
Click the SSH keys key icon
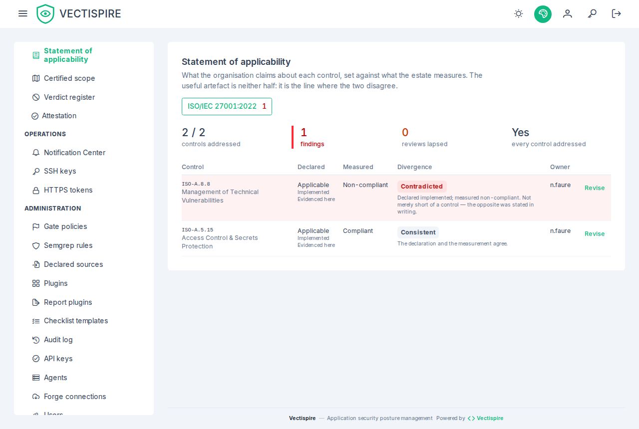36,171
